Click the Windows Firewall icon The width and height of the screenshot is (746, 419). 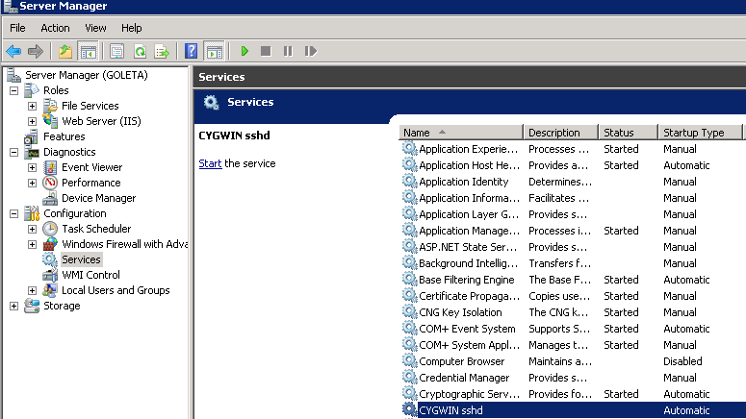50,244
